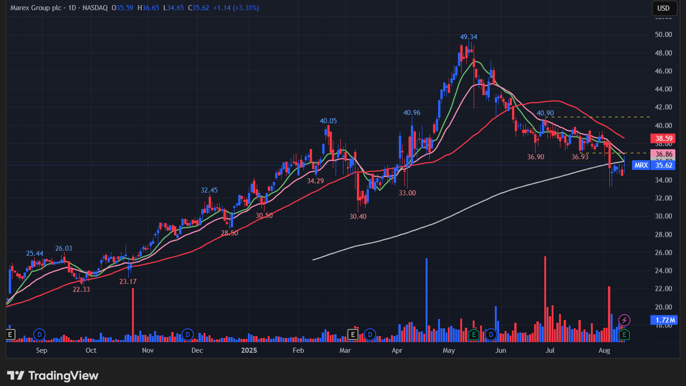This screenshot has width=686, height=386.
Task: Click the dividend D marker before Jun
Action: (491, 334)
